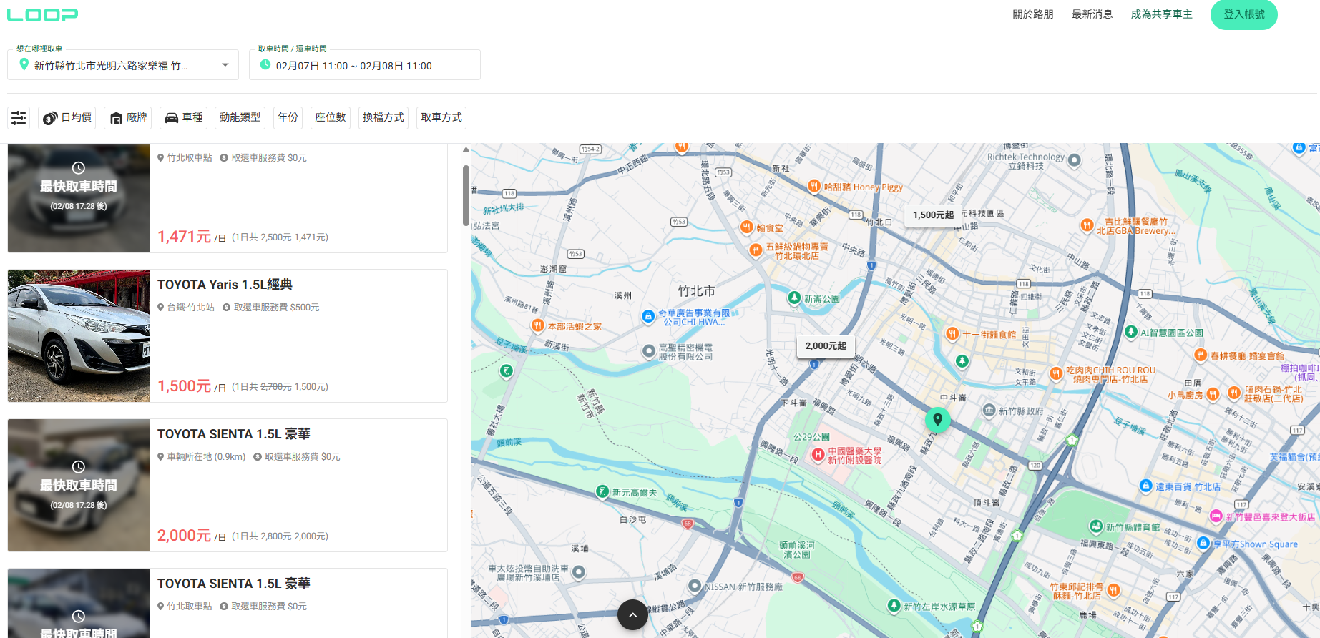Click 哈甜豬 Honey Piggy restaurant marker
Viewport: 1320px width, 638px height.
(814, 187)
